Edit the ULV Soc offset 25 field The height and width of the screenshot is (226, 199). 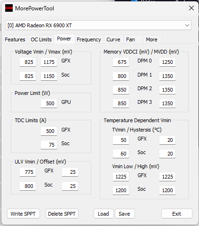[70, 186]
